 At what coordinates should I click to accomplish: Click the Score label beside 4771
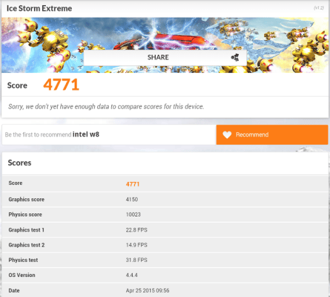click(17, 86)
